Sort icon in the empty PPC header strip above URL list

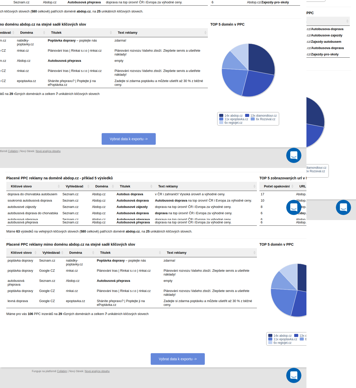tap(347, 21)
